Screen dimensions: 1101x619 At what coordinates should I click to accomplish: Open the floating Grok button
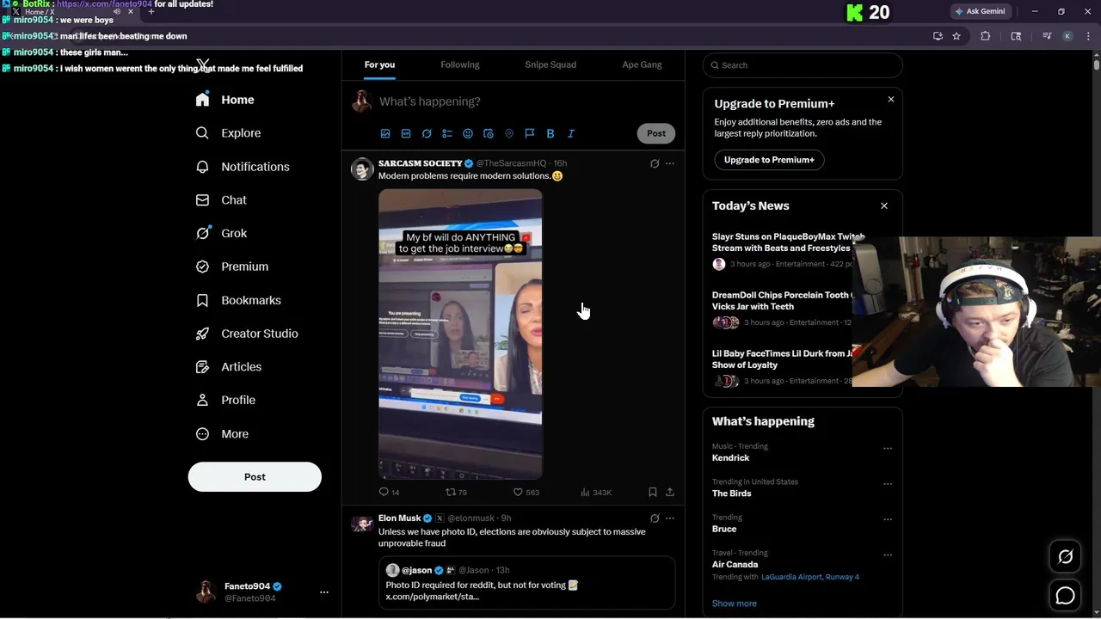click(1065, 557)
